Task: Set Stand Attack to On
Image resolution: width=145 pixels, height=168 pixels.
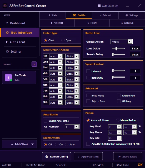Action: [x=57, y=144]
